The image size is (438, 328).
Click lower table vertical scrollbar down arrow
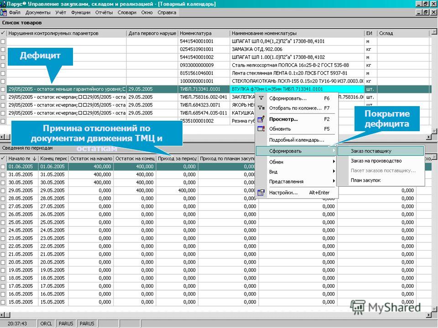point(434,309)
